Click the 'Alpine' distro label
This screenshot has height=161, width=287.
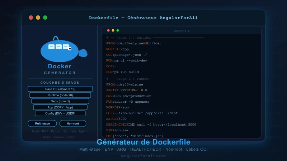point(47,137)
